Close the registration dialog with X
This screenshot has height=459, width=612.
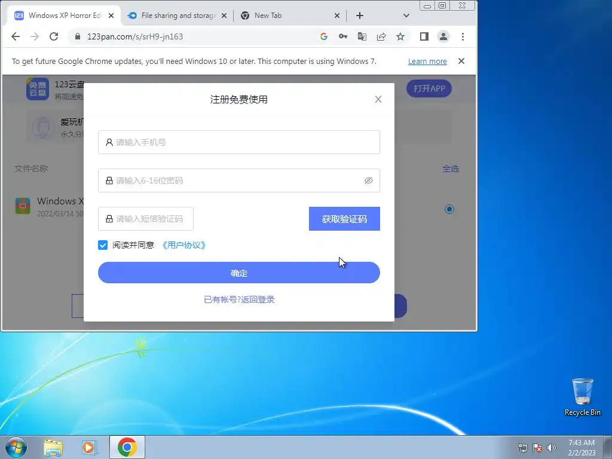pyautogui.click(x=378, y=100)
